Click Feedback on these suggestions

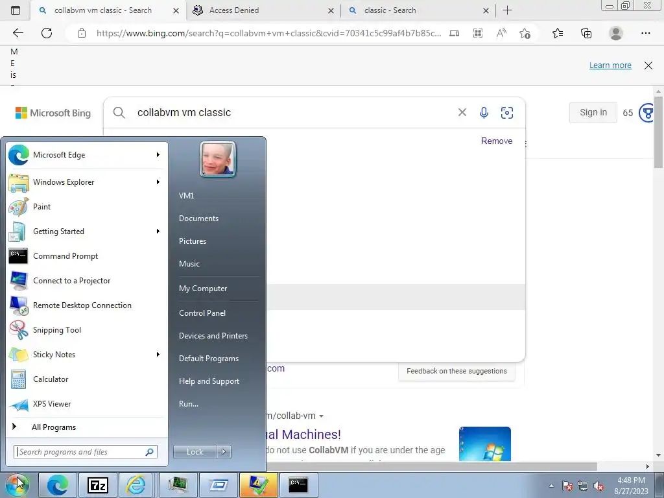(456, 371)
